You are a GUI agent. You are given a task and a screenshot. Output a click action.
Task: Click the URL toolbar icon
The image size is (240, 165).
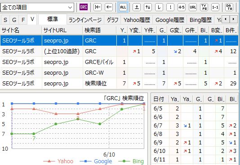pos(193,7)
